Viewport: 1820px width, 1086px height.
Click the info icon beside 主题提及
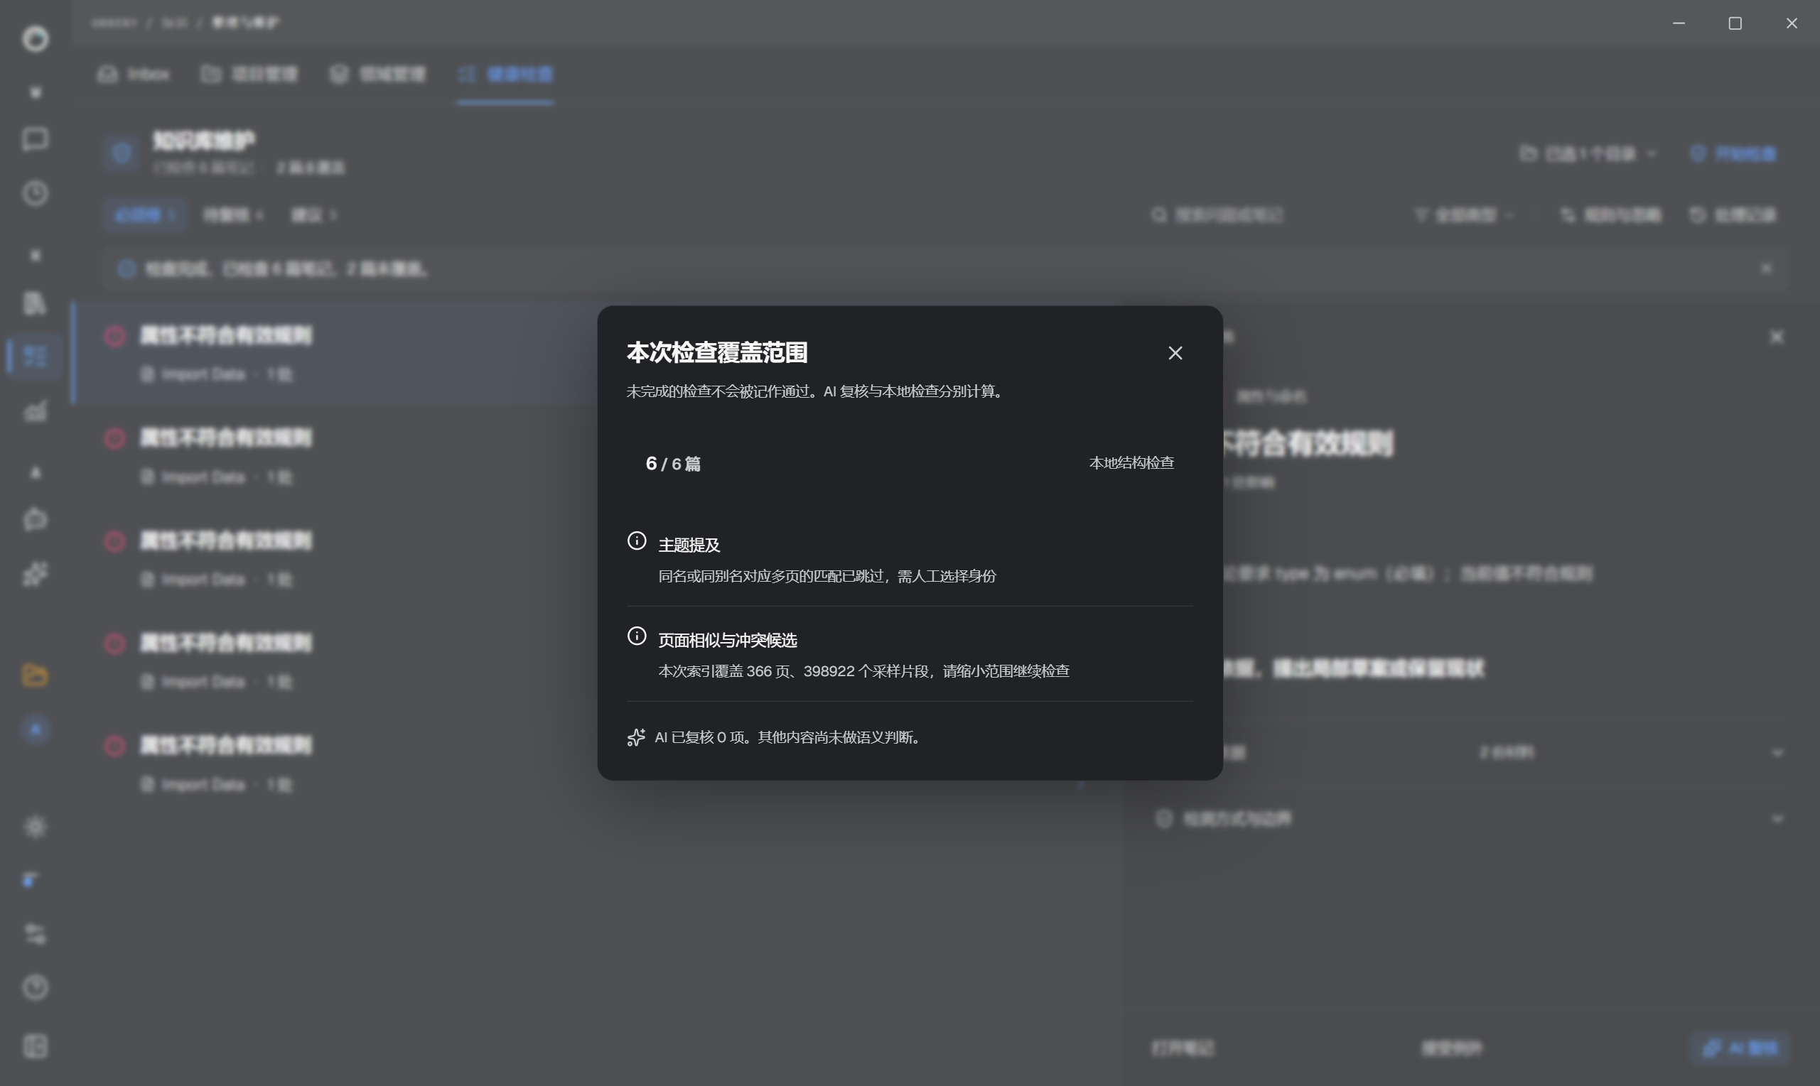(x=637, y=541)
